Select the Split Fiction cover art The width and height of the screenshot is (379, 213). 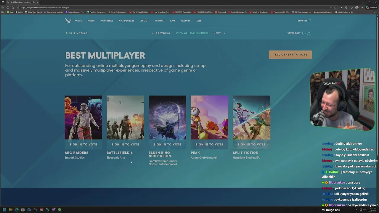[x=252, y=117]
